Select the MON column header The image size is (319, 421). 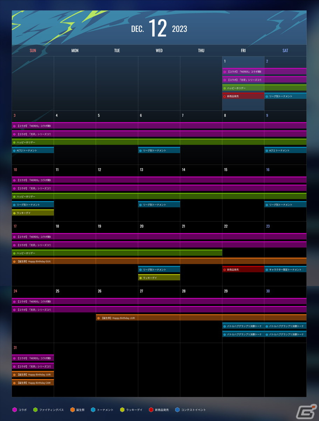[75, 51]
